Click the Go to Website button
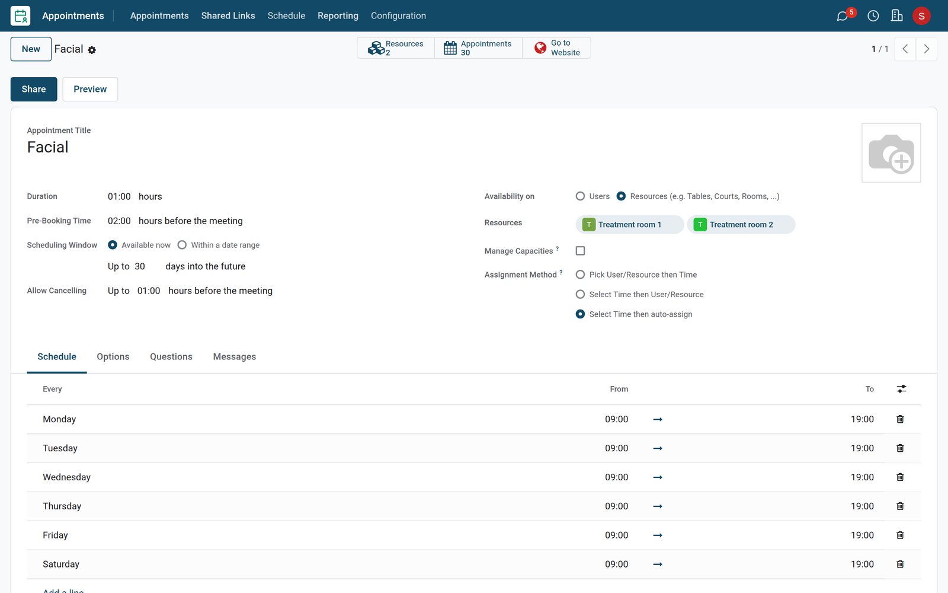The height and width of the screenshot is (593, 948). tap(556, 48)
